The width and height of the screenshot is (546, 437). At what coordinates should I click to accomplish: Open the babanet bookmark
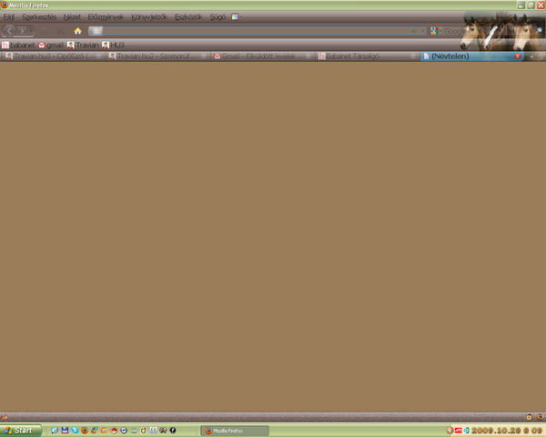(20, 45)
